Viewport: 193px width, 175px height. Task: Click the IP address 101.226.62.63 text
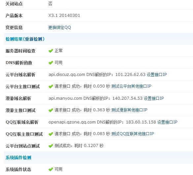[x=130, y=75]
